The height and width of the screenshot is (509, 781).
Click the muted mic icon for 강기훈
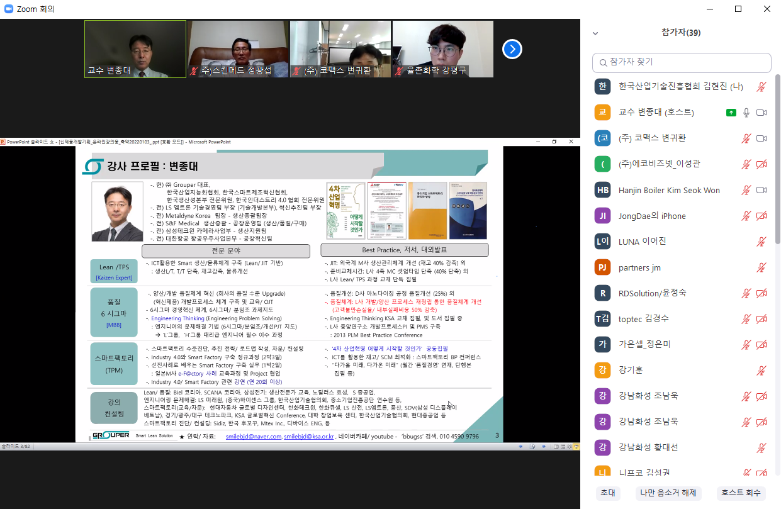(761, 371)
